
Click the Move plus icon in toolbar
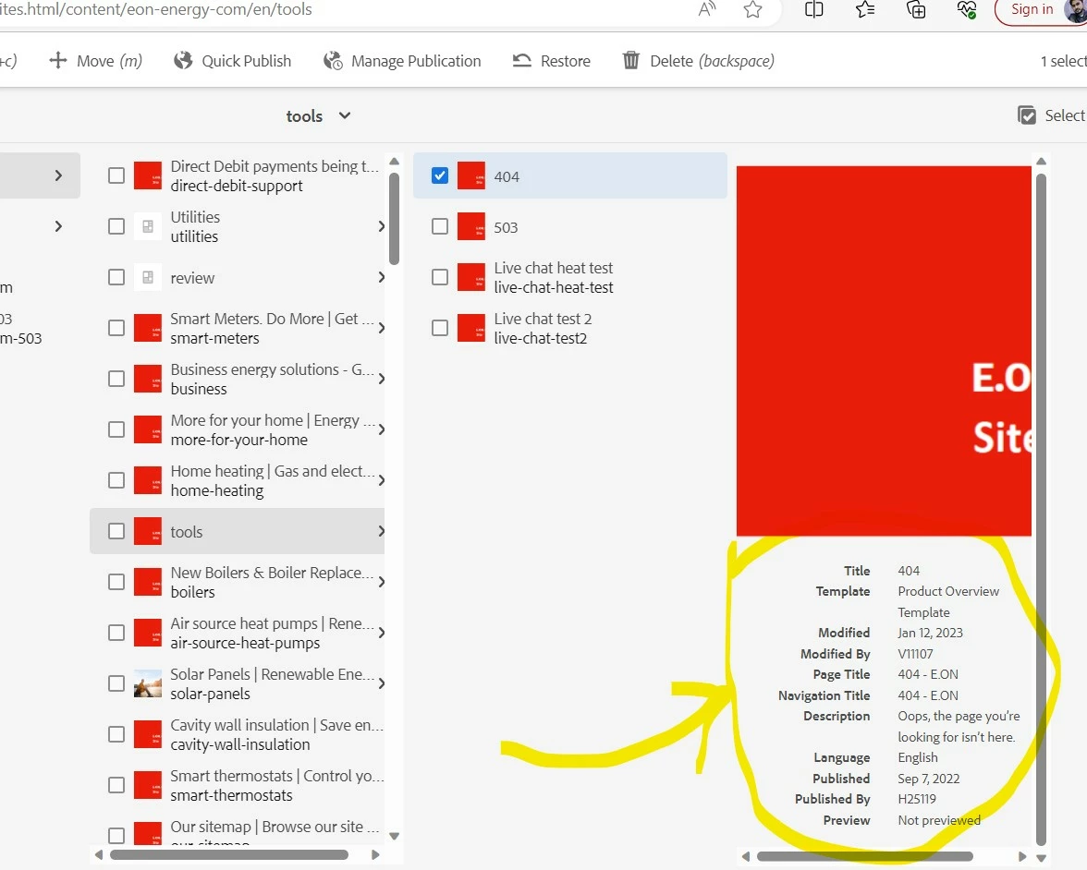[58, 60]
